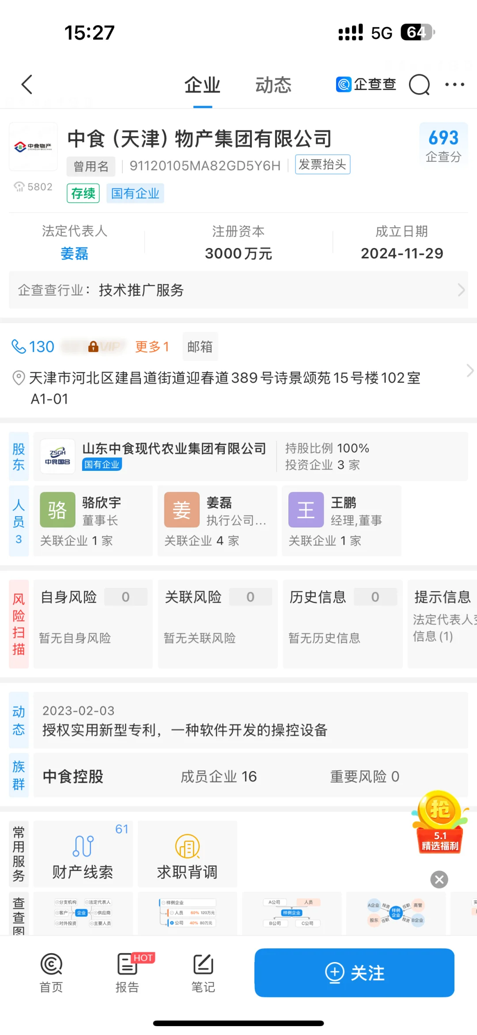Open the 风险扫描 section label

pos(19,624)
